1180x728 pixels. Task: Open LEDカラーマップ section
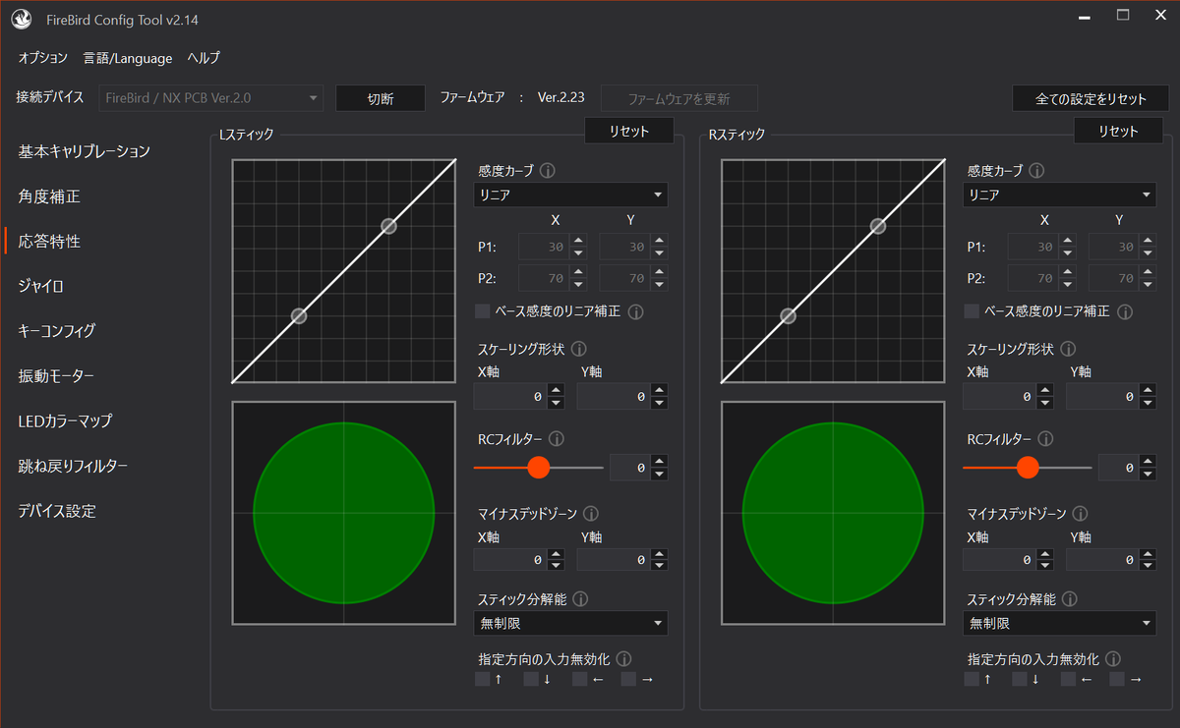65,420
